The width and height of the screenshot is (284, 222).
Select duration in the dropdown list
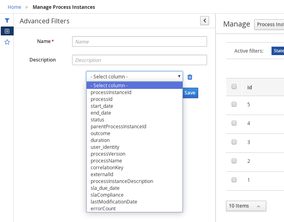click(x=135, y=140)
